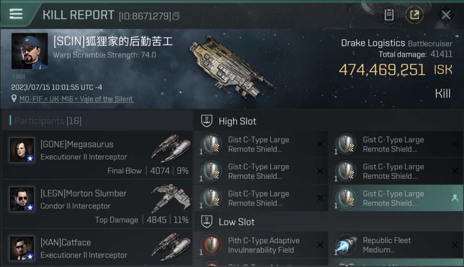The width and height of the screenshot is (464, 267).
Task: Open Catface's pilot portrait
Action: pos(22,248)
